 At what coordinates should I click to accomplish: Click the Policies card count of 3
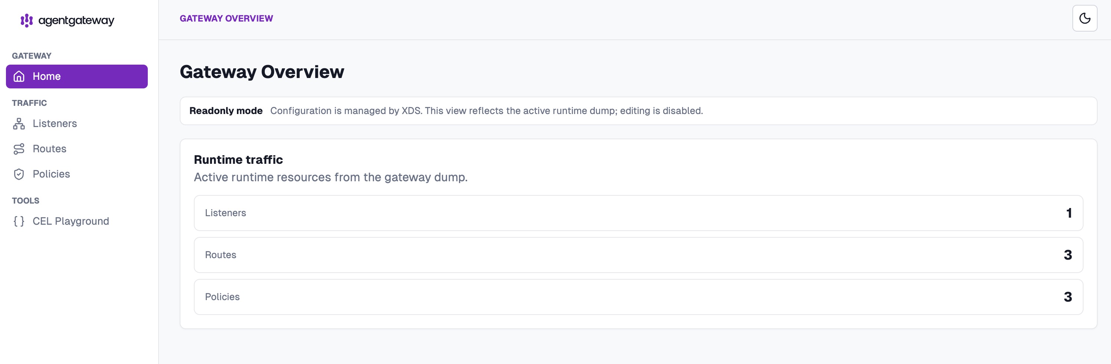pyautogui.click(x=1068, y=297)
